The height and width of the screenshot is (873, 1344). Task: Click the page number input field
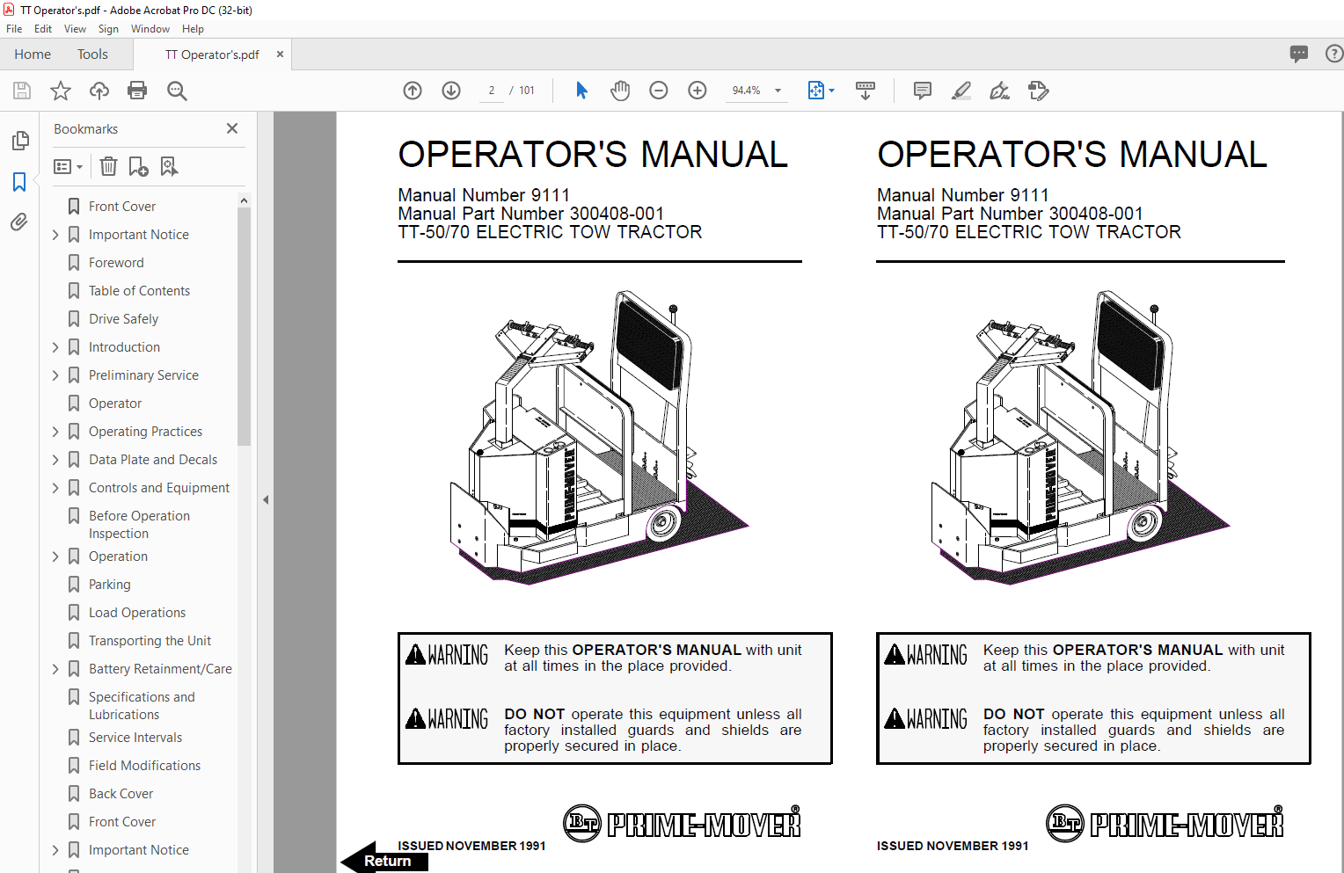[491, 91]
